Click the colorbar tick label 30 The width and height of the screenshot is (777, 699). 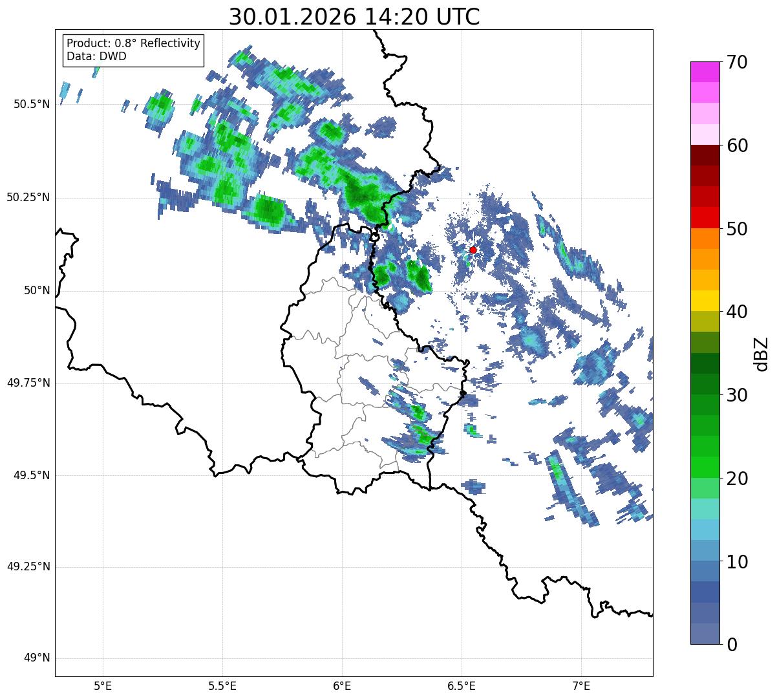coord(736,395)
